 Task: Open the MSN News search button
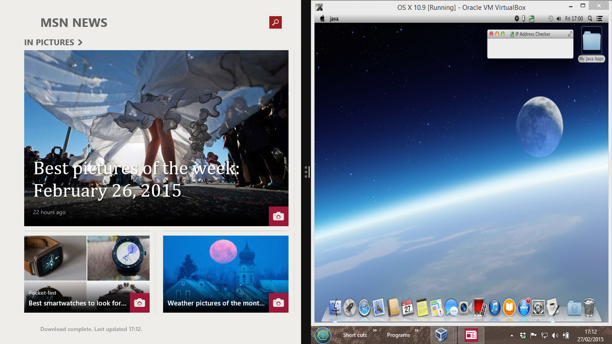(x=276, y=22)
